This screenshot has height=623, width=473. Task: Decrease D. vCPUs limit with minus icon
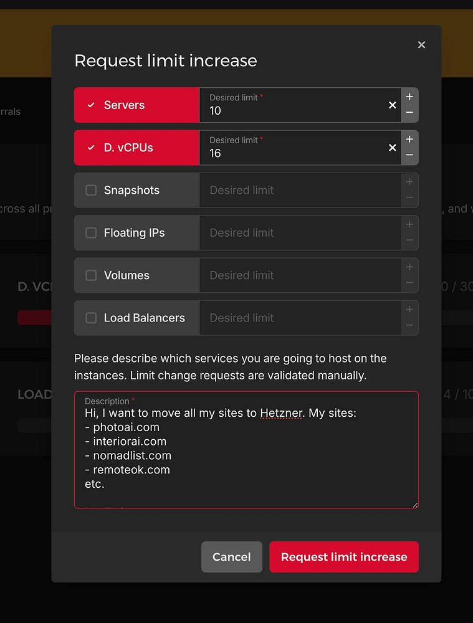pos(409,155)
